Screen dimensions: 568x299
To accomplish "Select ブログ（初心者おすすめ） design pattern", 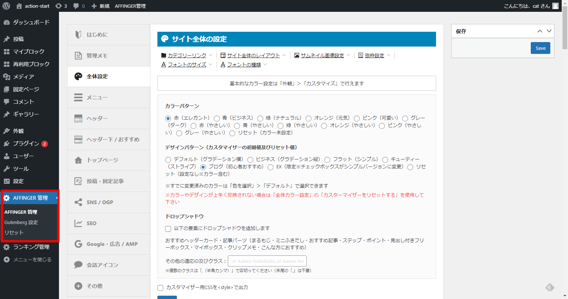I will click(x=203, y=167).
